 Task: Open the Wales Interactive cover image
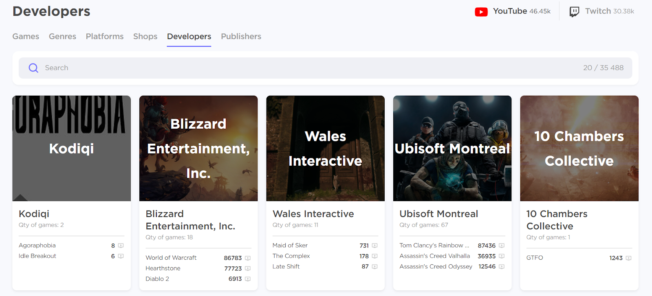pos(325,148)
